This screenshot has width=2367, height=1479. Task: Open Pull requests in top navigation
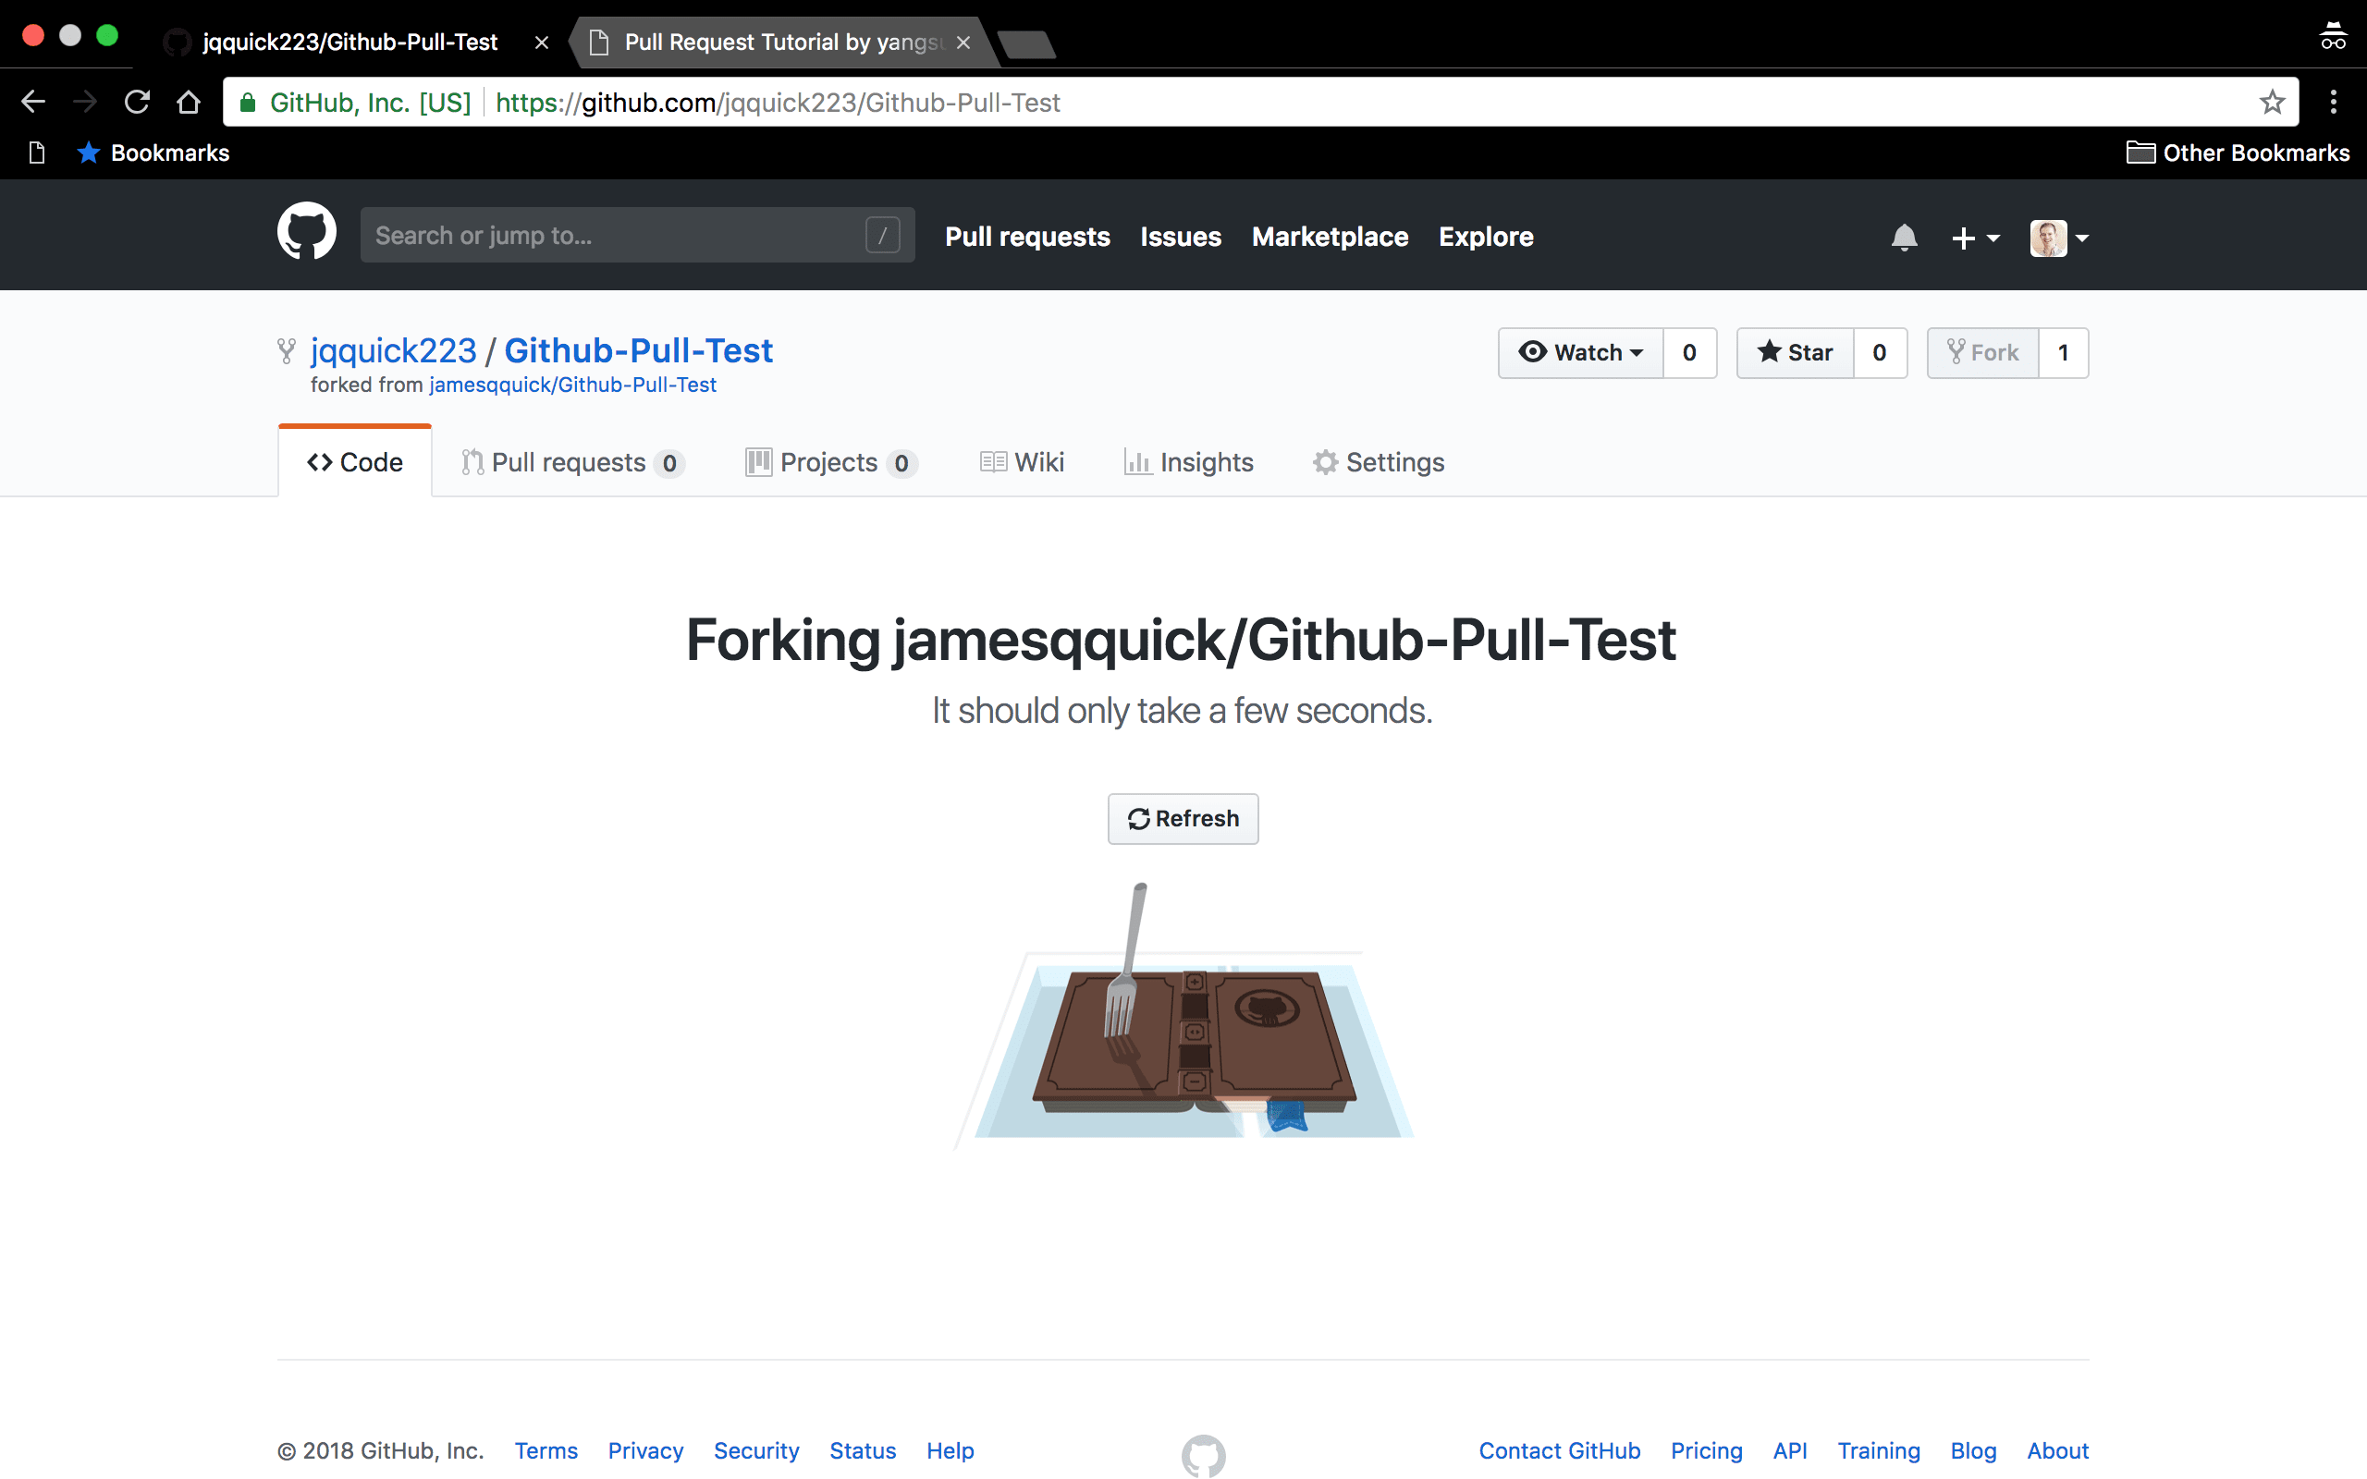pyautogui.click(x=1027, y=237)
